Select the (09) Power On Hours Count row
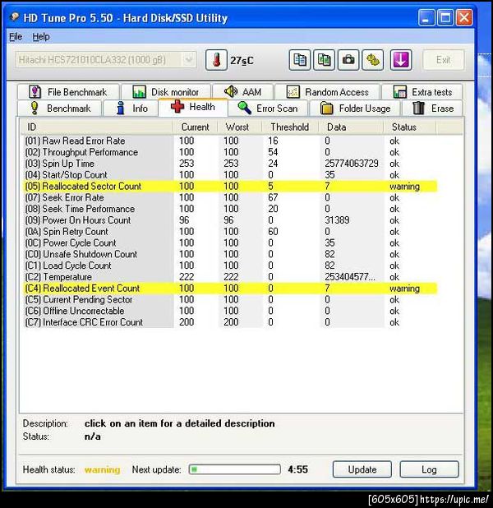Screen dimensions: 493x508 (230, 220)
